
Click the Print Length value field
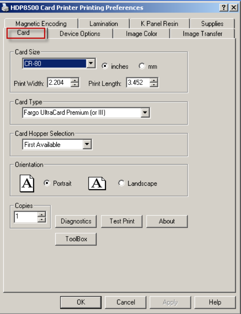tap(138, 83)
